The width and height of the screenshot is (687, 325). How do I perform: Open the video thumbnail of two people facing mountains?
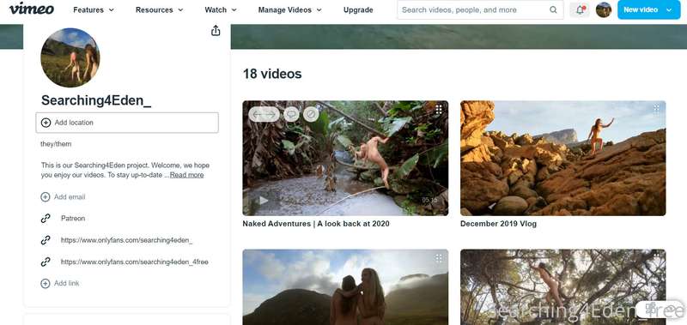(x=345, y=287)
